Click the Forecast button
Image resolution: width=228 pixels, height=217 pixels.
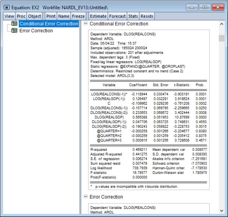point(117,16)
